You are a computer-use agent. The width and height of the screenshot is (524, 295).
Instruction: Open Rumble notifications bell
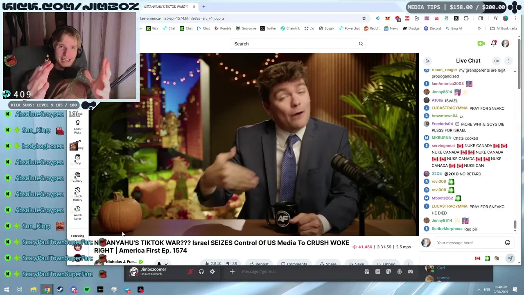[x=494, y=43]
